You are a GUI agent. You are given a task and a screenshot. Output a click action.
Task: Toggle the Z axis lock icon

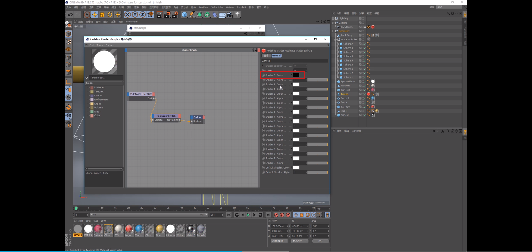[x=142, y=15]
